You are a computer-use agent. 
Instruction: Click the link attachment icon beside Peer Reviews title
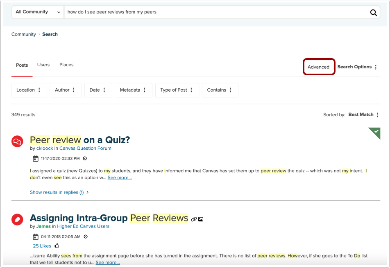194,219
